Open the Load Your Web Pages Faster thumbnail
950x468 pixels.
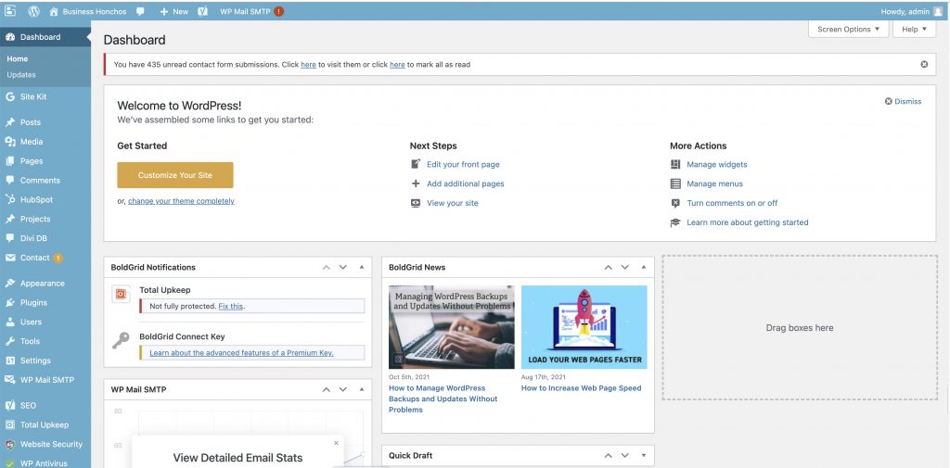(x=584, y=327)
